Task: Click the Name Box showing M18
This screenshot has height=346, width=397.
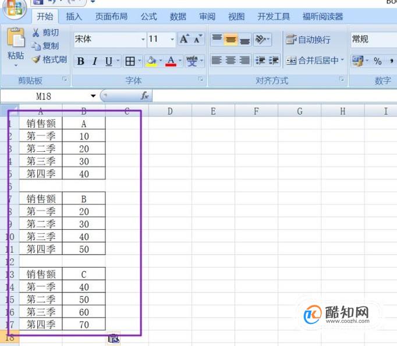Action: coord(44,96)
